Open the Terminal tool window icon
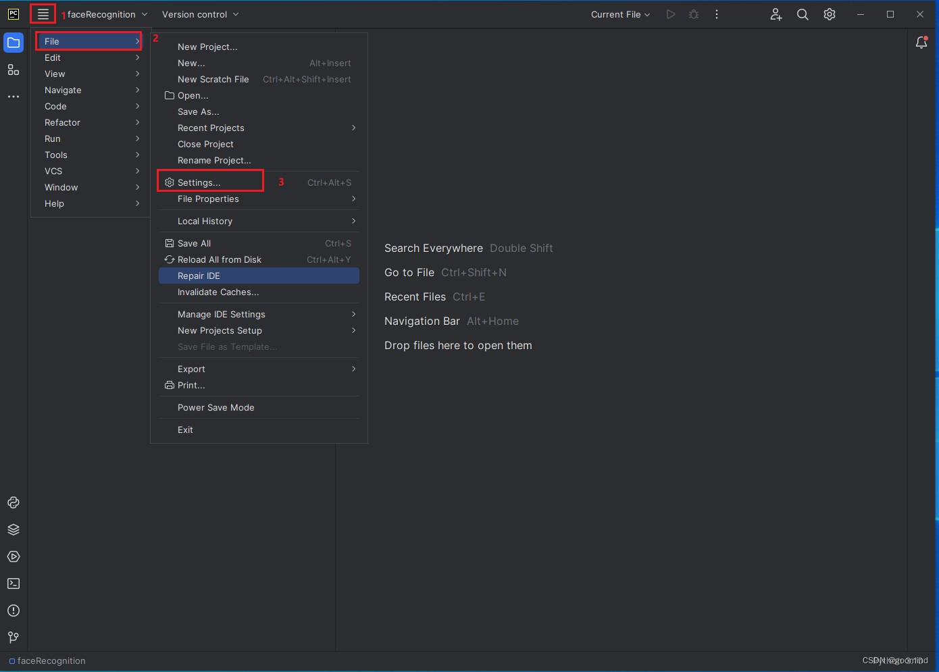 (x=14, y=584)
